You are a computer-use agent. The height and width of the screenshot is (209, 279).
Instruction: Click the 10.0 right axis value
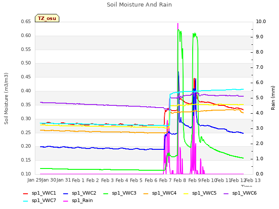pos(261,21)
